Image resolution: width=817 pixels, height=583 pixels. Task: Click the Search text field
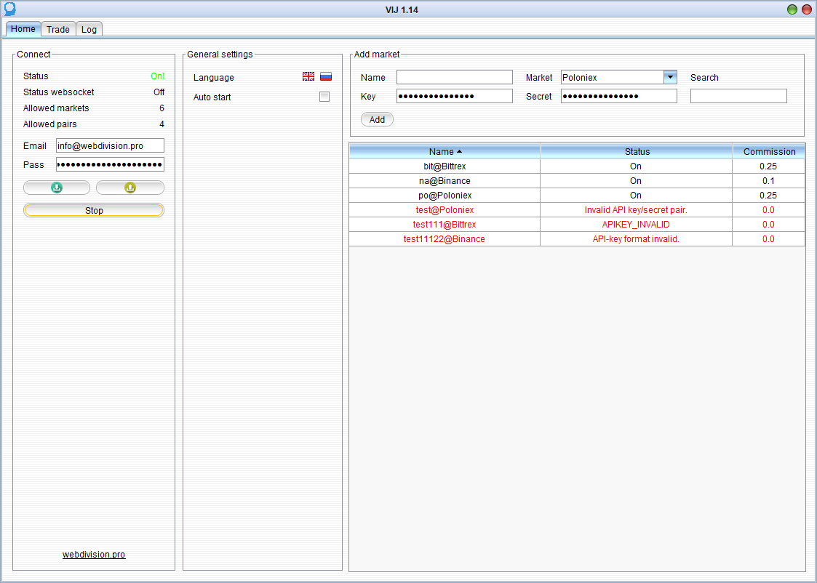click(738, 96)
